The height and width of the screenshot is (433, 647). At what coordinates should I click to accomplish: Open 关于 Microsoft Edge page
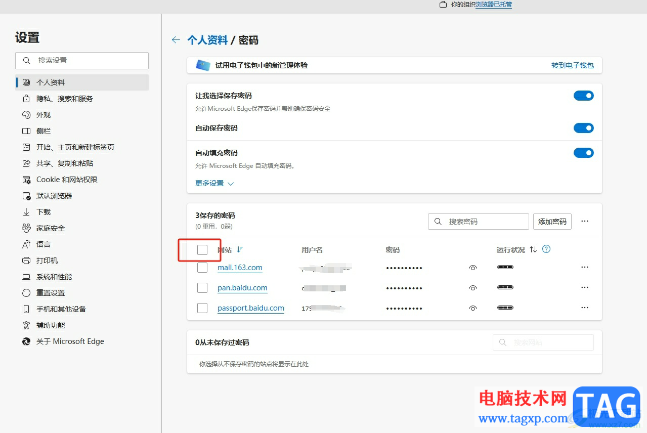point(82,341)
